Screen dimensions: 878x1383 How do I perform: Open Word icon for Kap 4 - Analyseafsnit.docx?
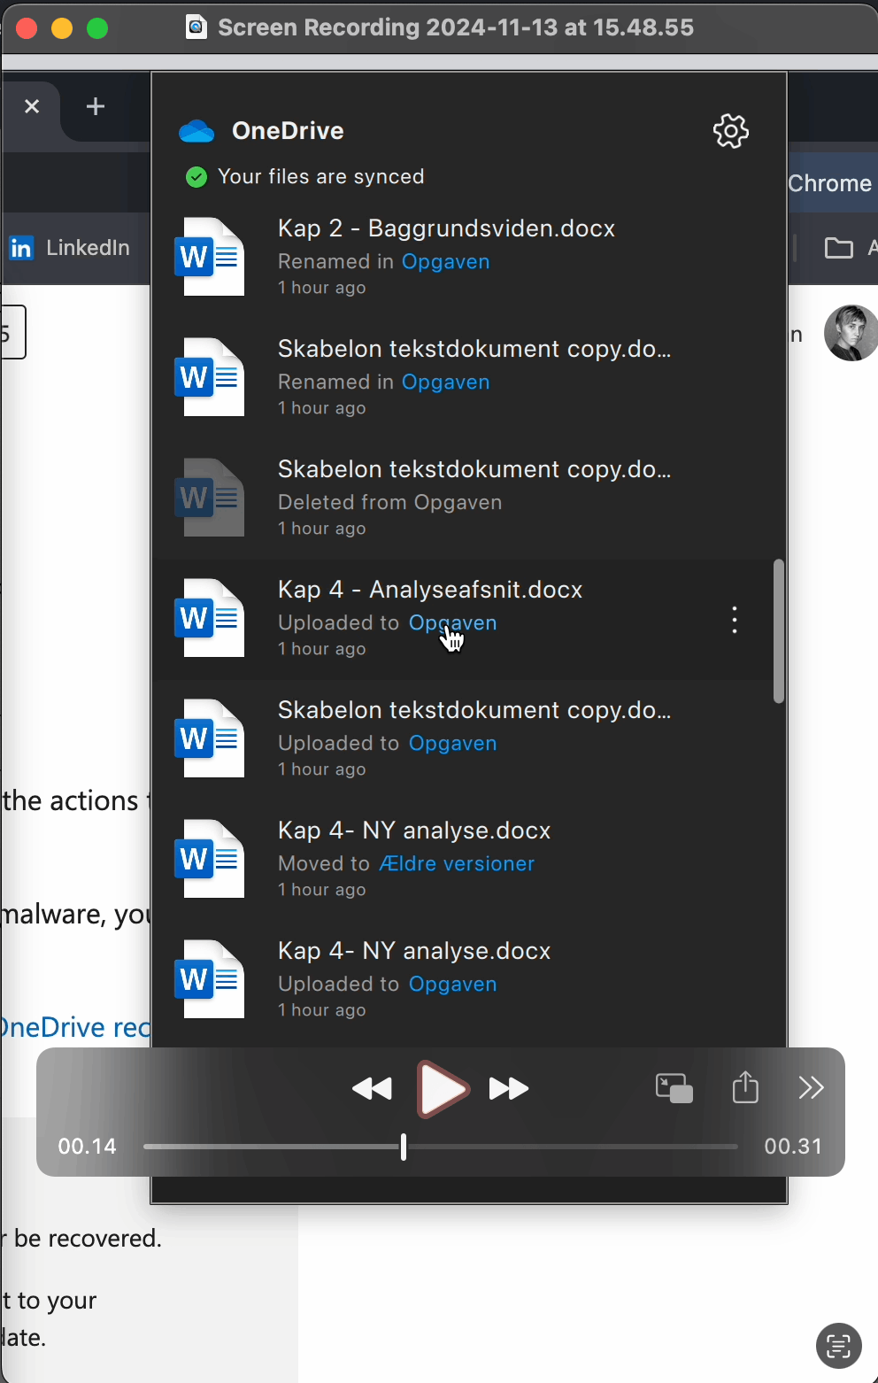(210, 618)
